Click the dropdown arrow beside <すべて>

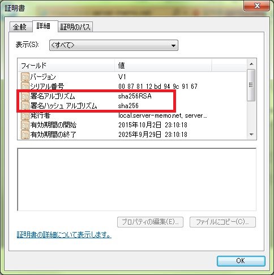173,45
